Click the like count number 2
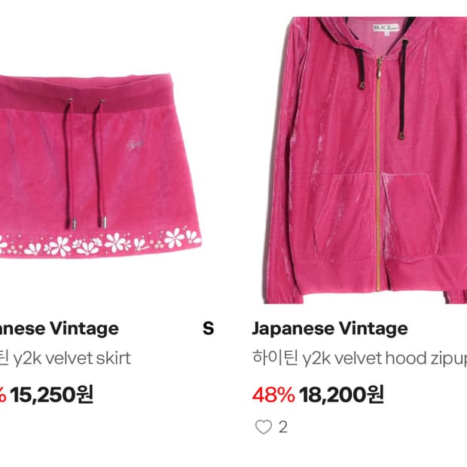 click(283, 428)
